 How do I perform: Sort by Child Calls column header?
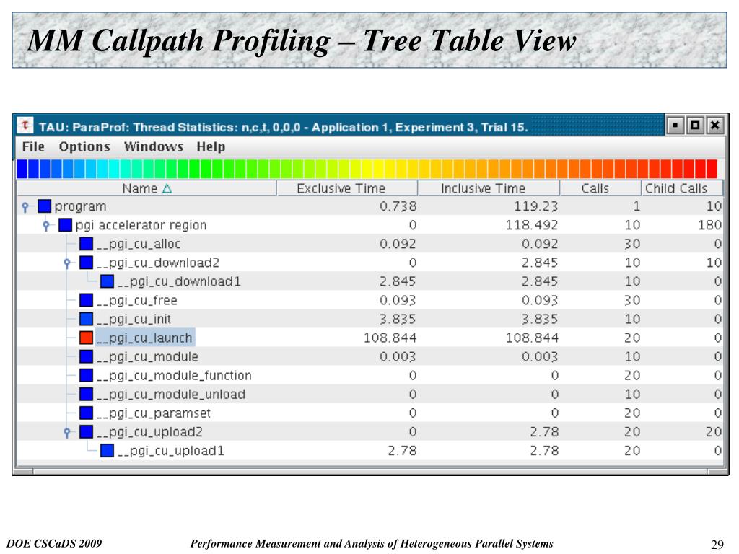(x=681, y=188)
